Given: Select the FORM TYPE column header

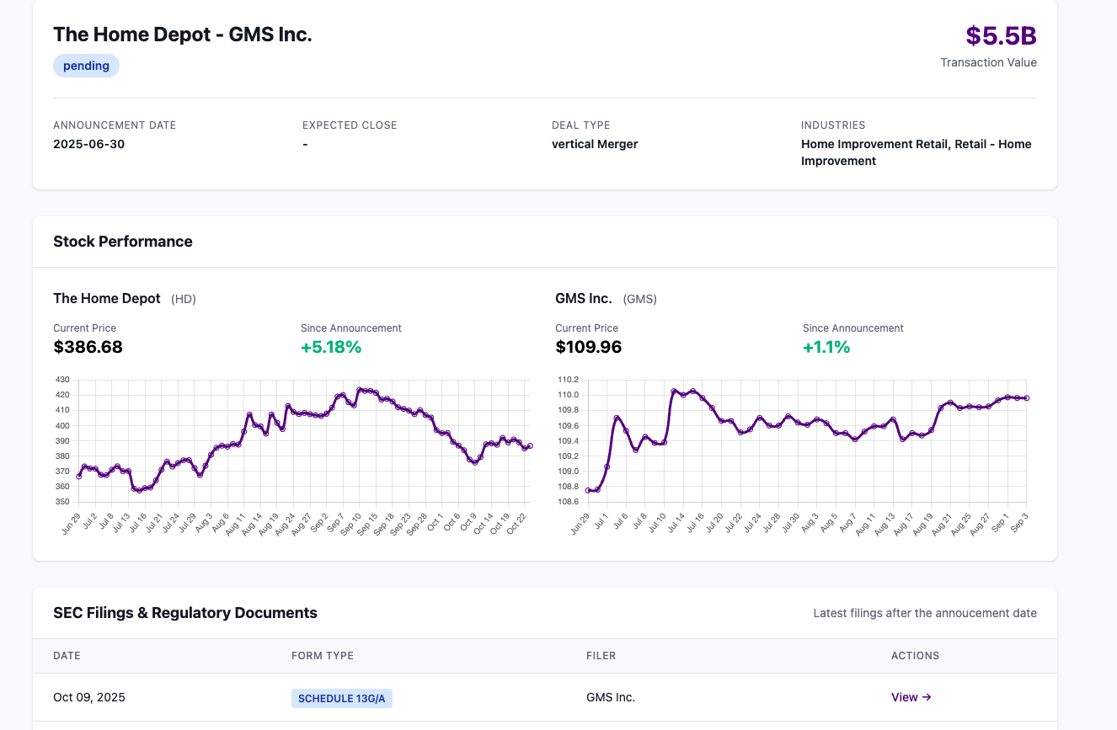Looking at the screenshot, I should point(322,656).
